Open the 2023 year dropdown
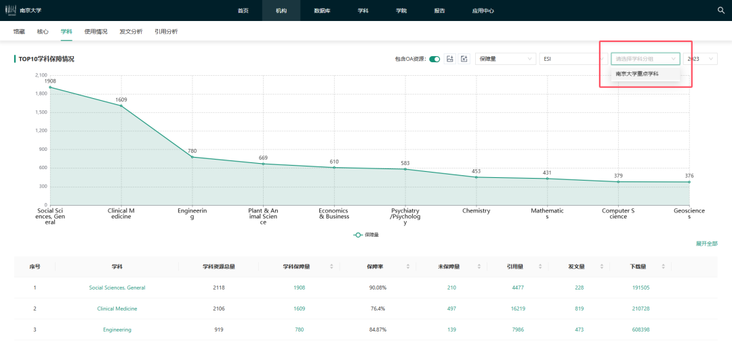This screenshot has height=341, width=732. (x=700, y=59)
